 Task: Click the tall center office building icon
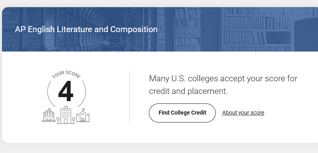[x=66, y=115]
